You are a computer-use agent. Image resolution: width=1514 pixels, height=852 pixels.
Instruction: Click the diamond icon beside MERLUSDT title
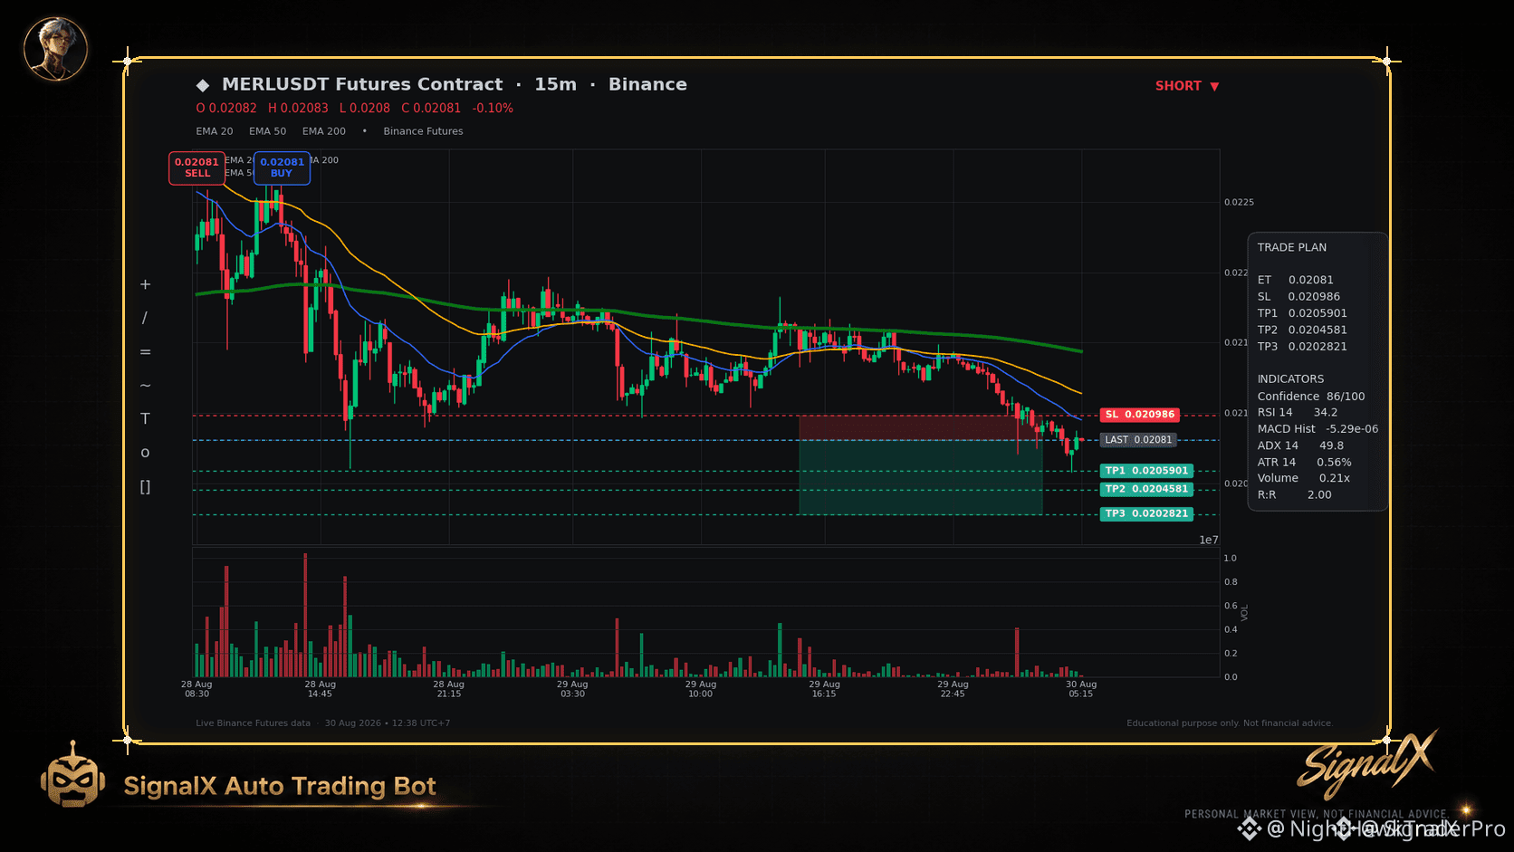click(203, 85)
